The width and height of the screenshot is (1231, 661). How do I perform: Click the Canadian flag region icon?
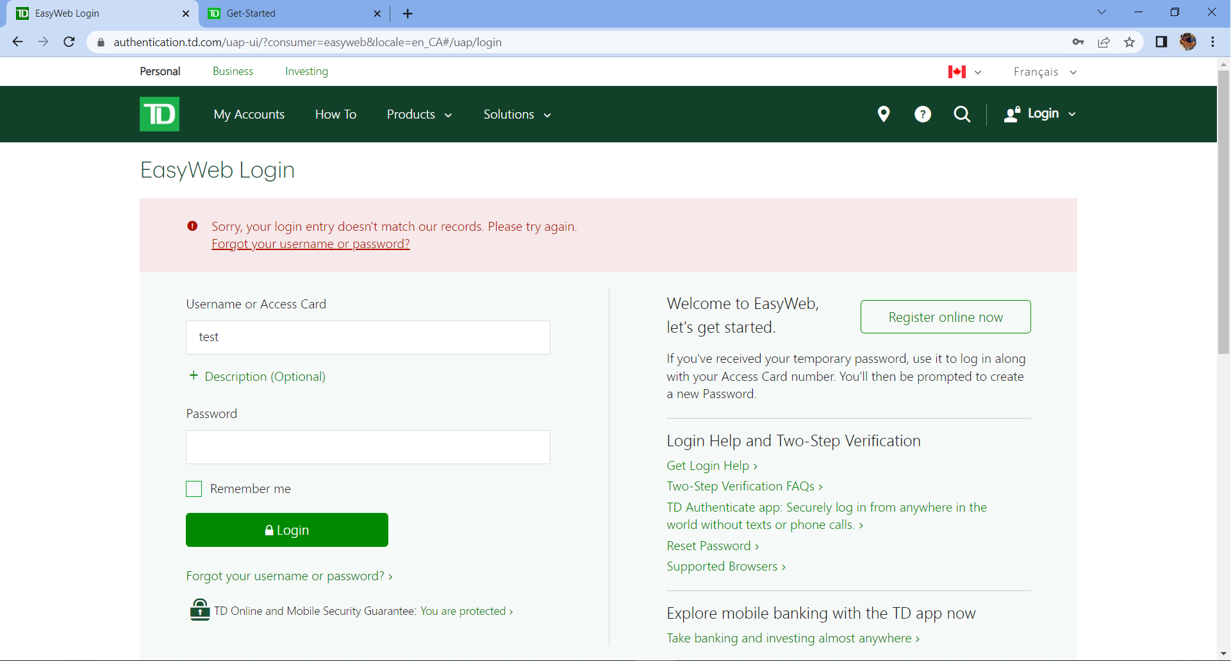point(956,71)
